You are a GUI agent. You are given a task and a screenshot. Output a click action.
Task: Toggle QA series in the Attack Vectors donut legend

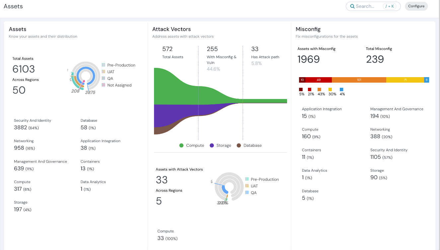click(254, 193)
